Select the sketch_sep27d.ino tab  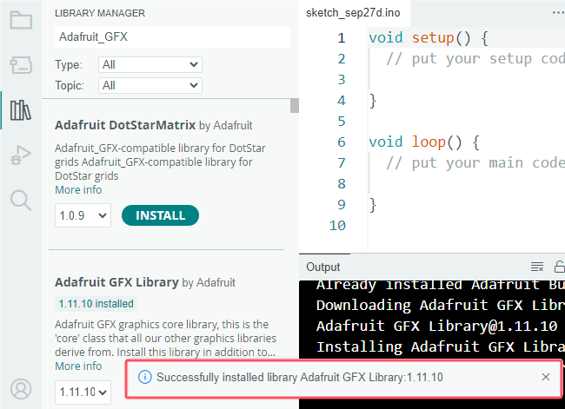[x=353, y=13]
